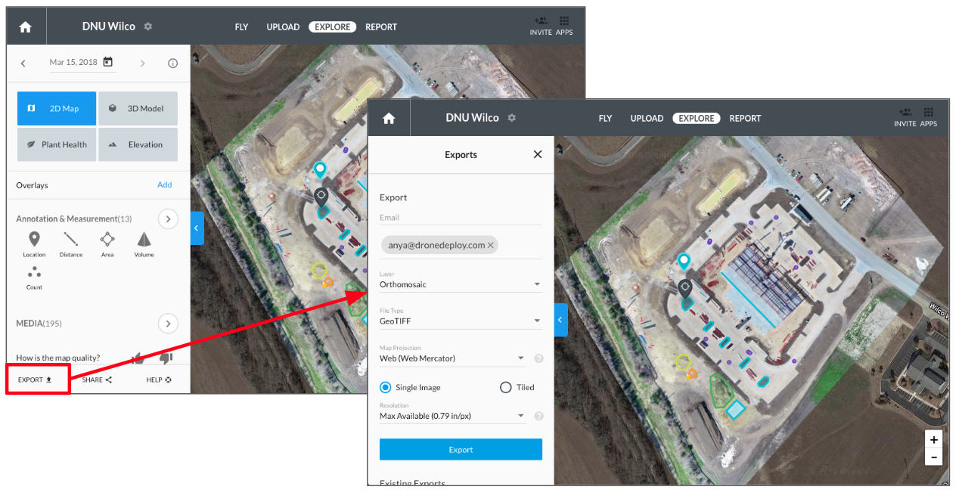Show map info with the circled i icon
This screenshot has width=962, height=496.
point(172,63)
